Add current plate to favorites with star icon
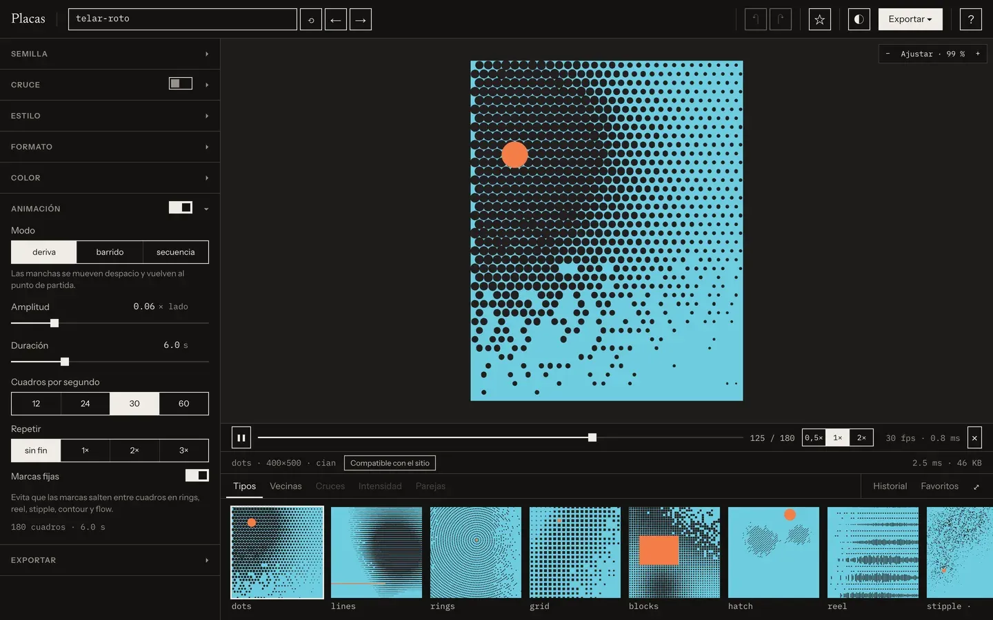 pos(820,19)
